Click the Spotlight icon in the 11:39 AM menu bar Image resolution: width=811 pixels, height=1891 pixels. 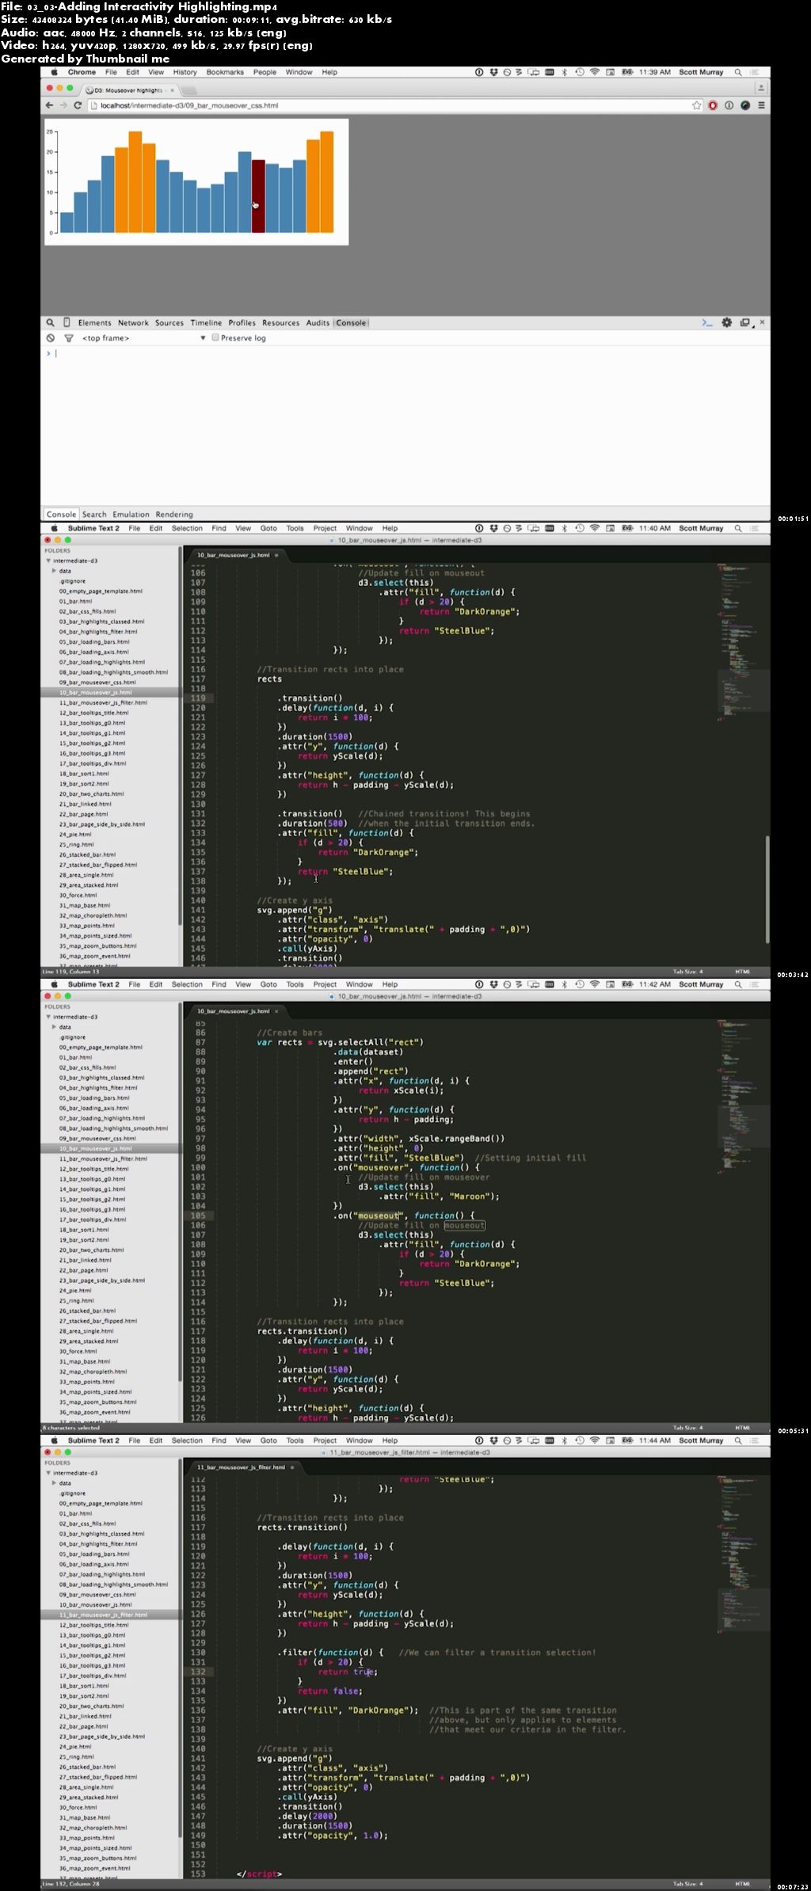(x=738, y=72)
